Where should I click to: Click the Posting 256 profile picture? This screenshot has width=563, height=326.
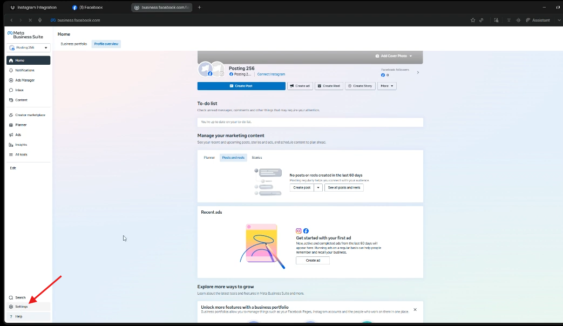point(205,69)
